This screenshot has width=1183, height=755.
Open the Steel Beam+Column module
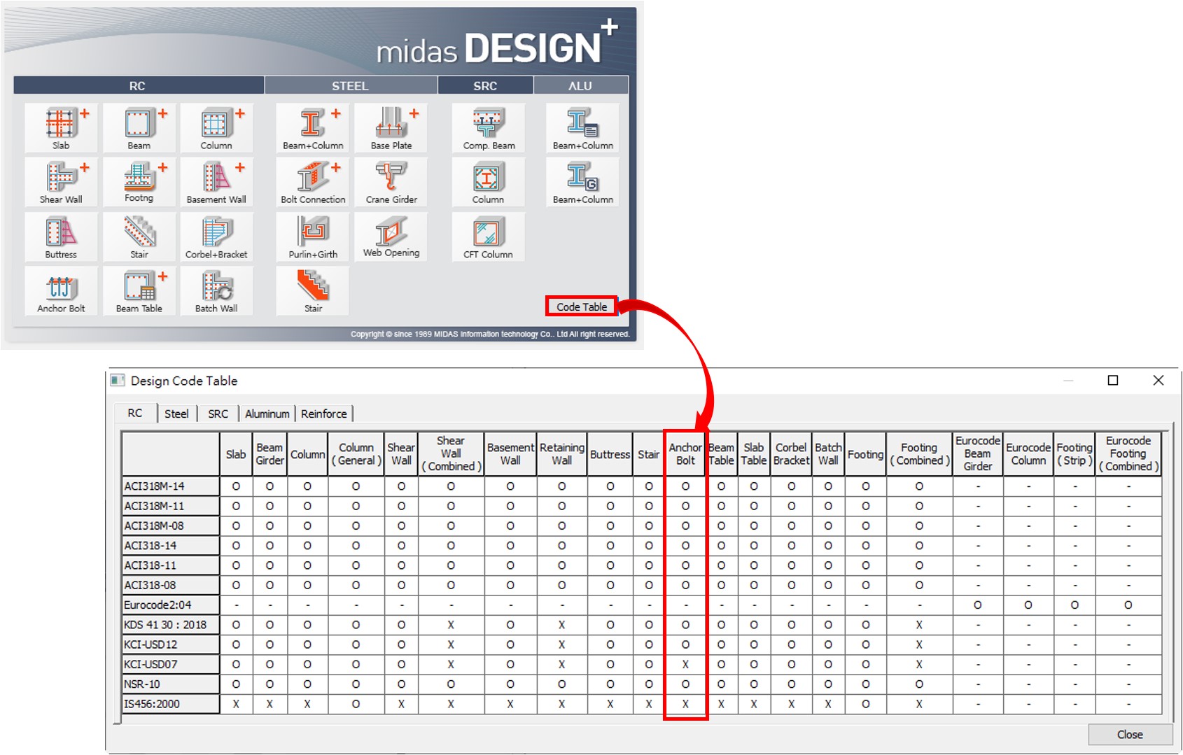click(x=313, y=128)
